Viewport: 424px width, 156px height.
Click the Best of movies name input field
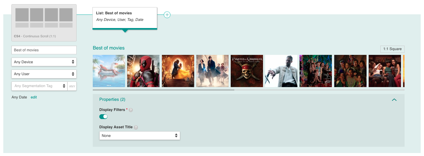click(x=44, y=50)
